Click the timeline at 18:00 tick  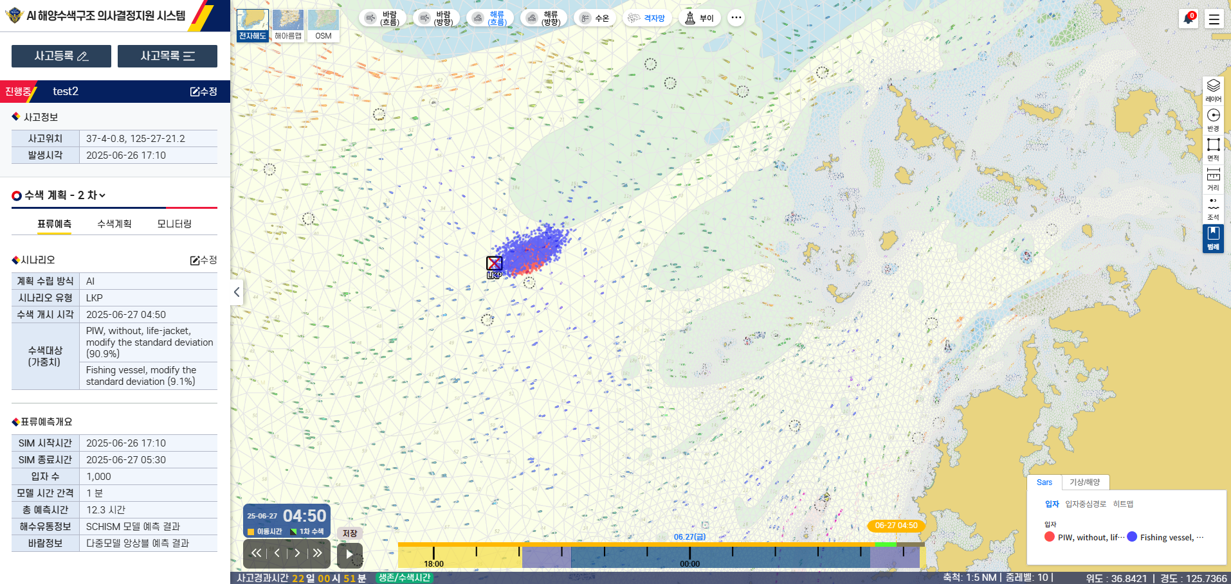[x=433, y=553]
